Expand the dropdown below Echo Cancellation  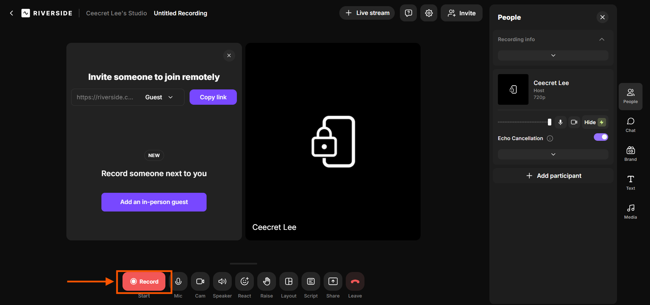tap(553, 154)
